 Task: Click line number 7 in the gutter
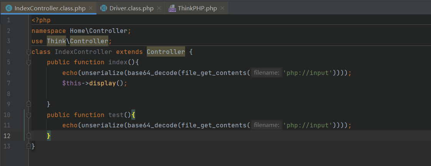tap(8, 83)
